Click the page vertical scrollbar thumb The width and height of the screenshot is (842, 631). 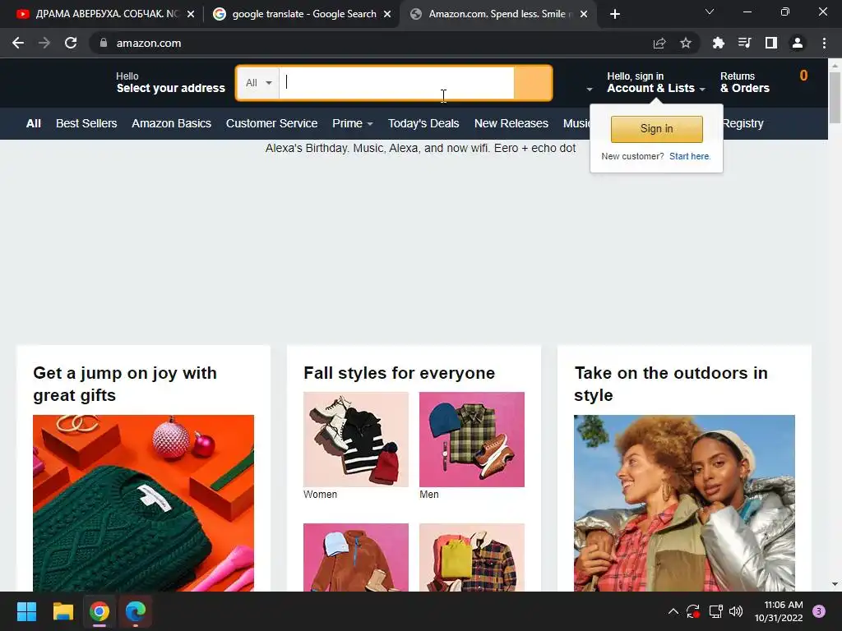pos(835,97)
